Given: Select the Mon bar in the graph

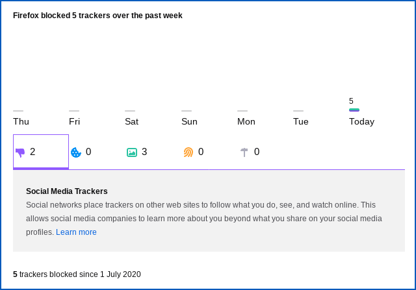Looking at the screenshot, I should 242,111.
